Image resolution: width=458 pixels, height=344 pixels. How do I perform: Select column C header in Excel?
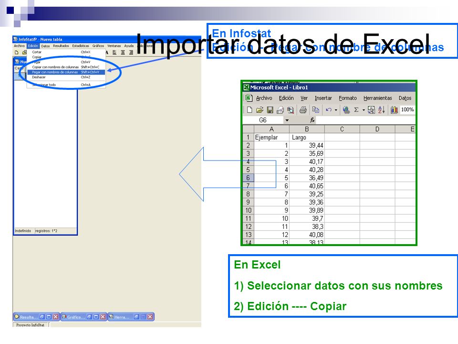click(342, 129)
